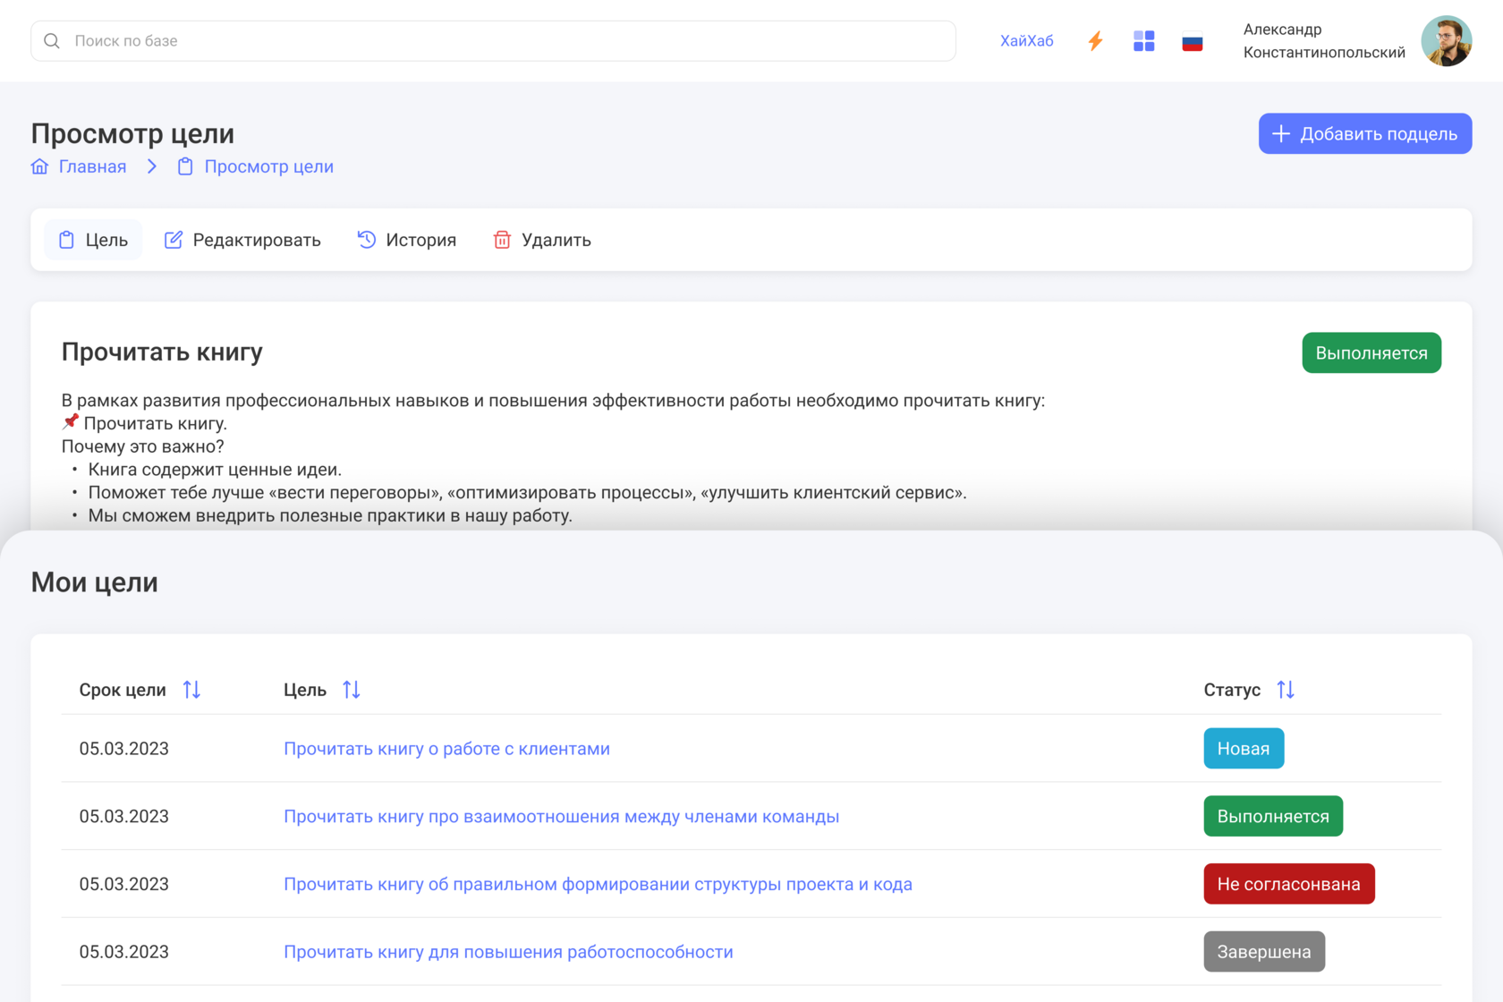This screenshot has height=1002, width=1503.
Task: Click the red Не согласована status badge
Action: click(x=1288, y=884)
